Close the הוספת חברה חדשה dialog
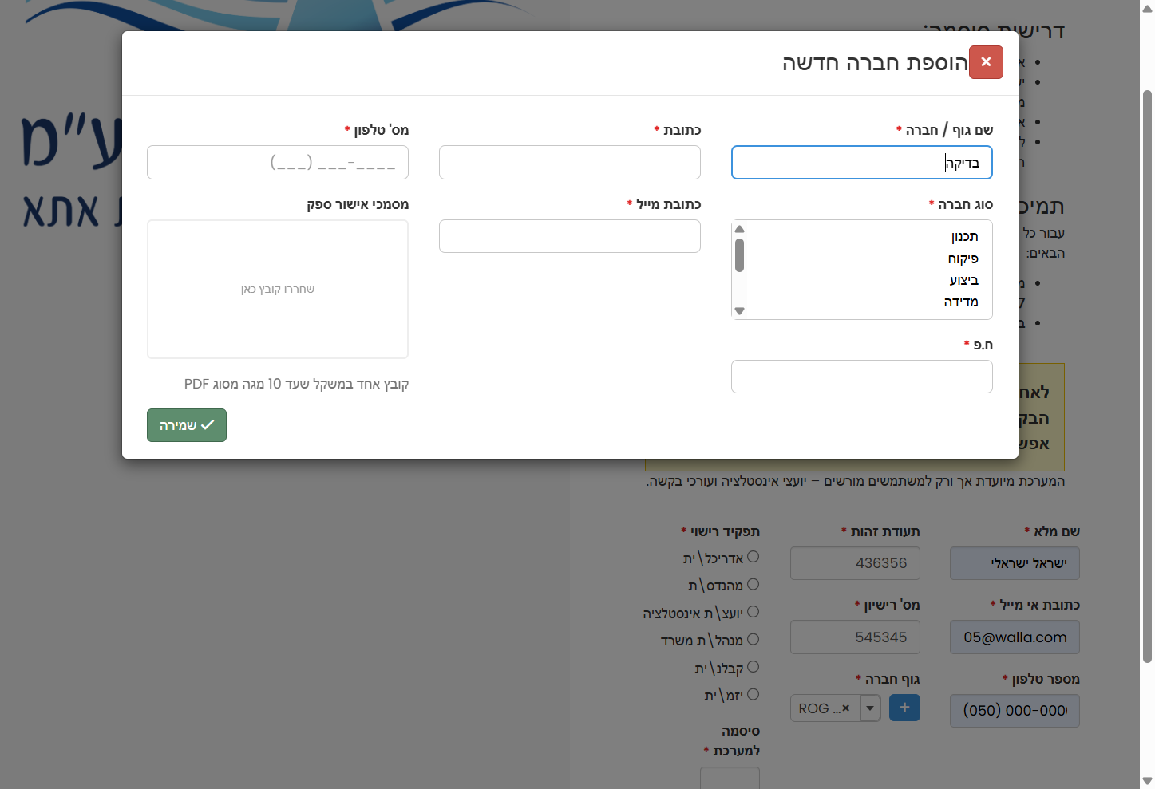This screenshot has width=1155, height=789. tap(986, 62)
